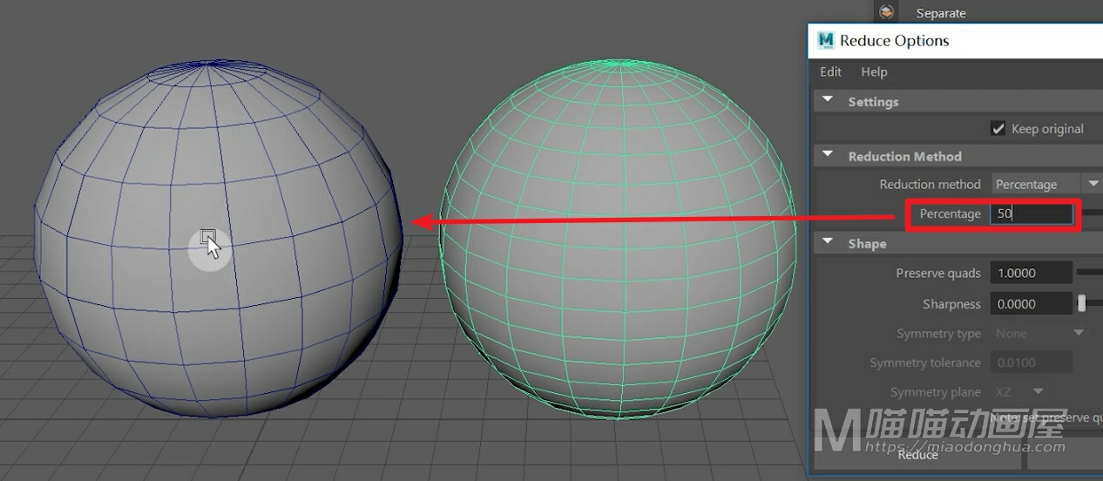Select the green-wireframe original sphere
The width and height of the screenshot is (1103, 481).
click(618, 239)
